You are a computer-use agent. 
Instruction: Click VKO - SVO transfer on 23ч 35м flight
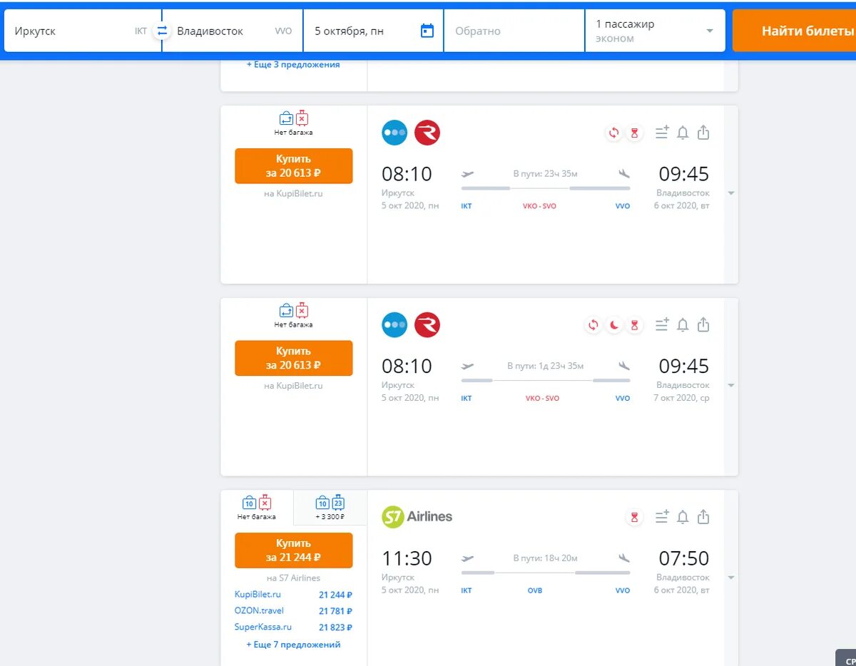tap(539, 206)
